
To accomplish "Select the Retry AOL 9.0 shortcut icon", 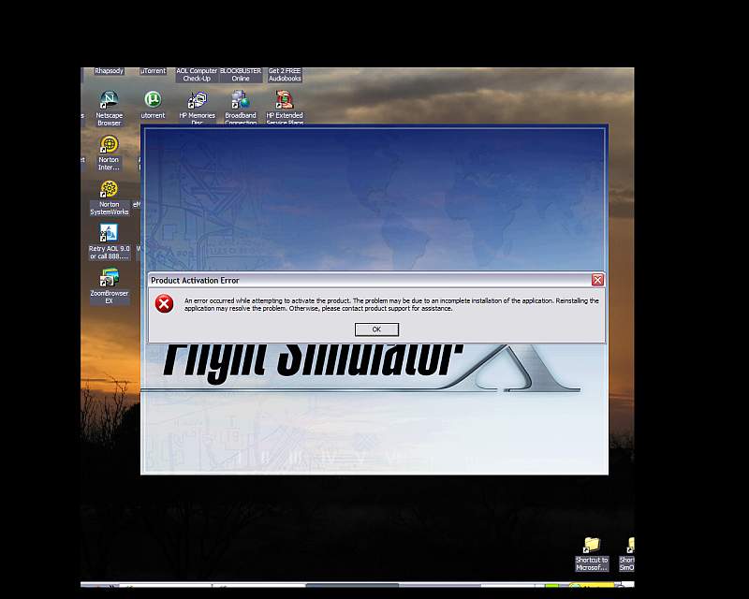I will coord(109,233).
